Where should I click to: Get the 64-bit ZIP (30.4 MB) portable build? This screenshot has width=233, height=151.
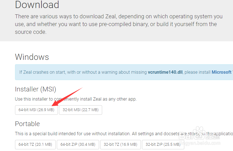coord(78,145)
